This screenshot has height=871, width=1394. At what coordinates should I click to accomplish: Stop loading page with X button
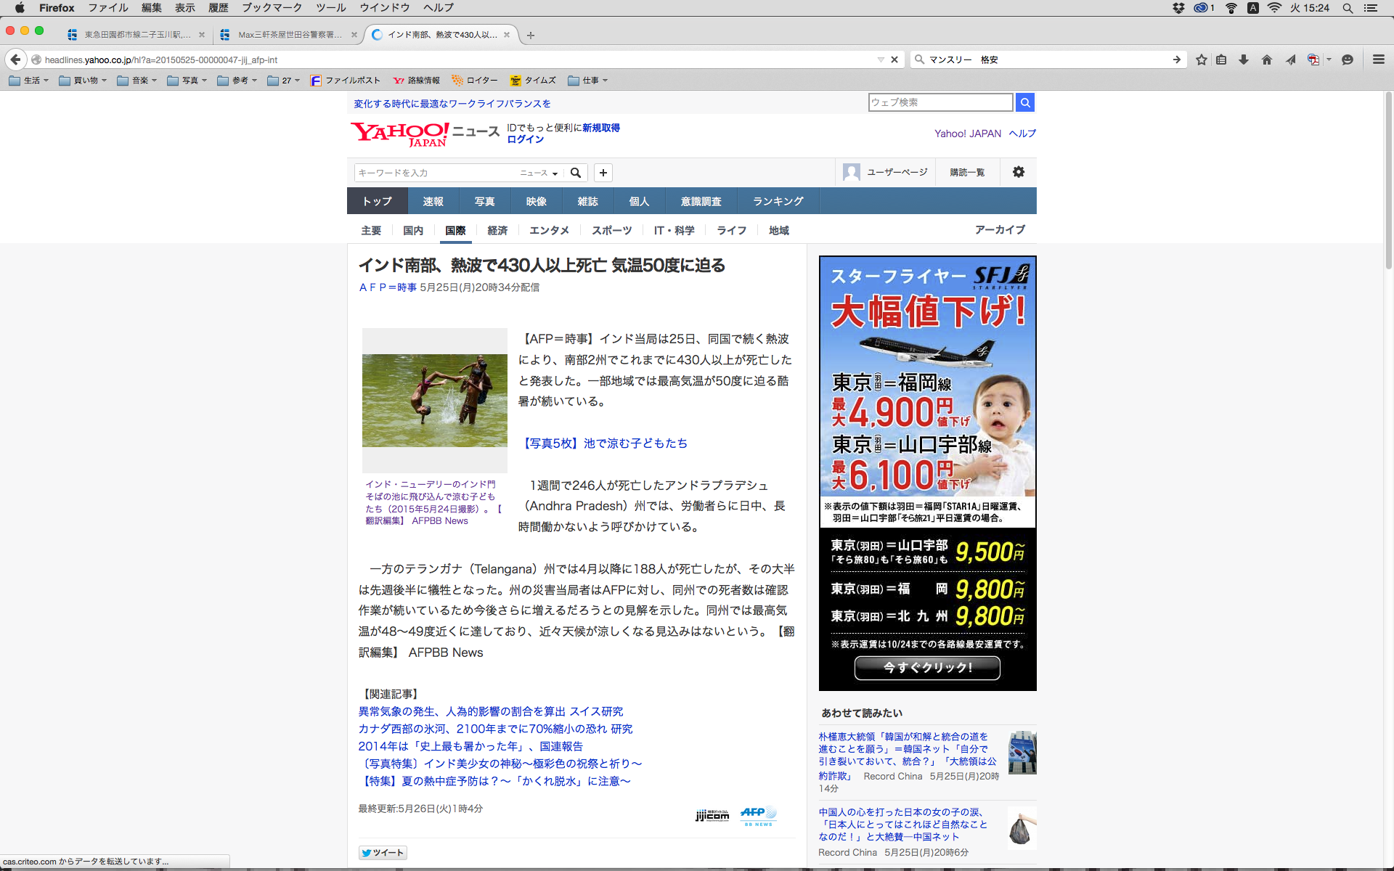click(894, 60)
